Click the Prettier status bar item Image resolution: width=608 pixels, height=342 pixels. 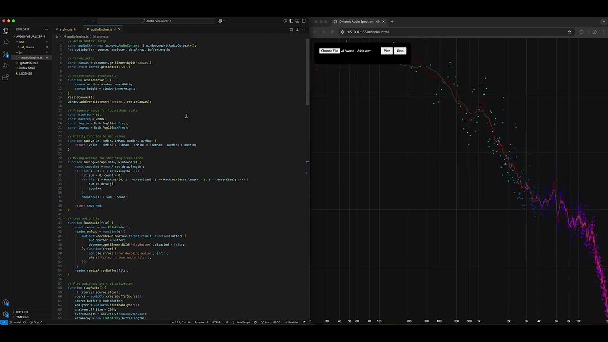click(x=292, y=322)
